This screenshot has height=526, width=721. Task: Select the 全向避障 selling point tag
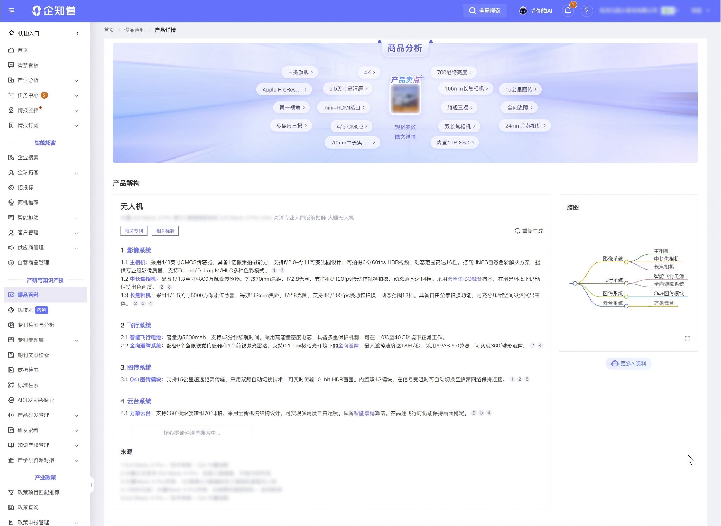coord(519,108)
